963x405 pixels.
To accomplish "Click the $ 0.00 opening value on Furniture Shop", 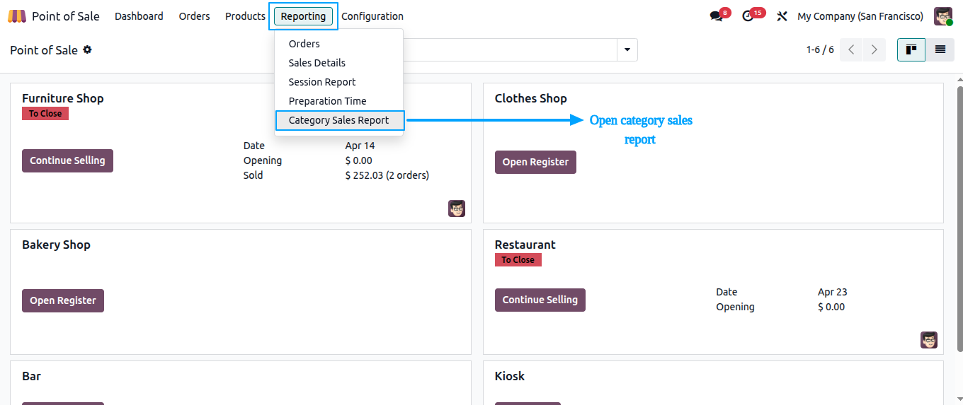I will [x=359, y=160].
